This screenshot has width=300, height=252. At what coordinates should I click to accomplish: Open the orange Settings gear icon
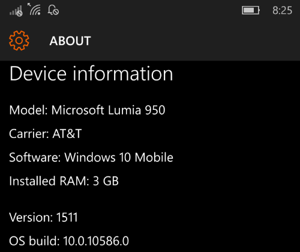click(19, 41)
